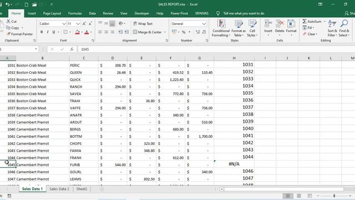The height and width of the screenshot is (200, 355).
Task: Toggle middle align
Action: coord(106,23)
